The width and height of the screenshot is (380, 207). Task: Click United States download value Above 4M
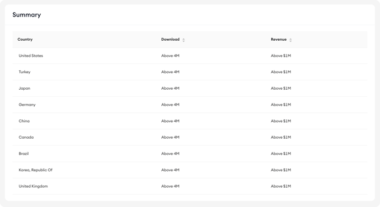(x=170, y=56)
